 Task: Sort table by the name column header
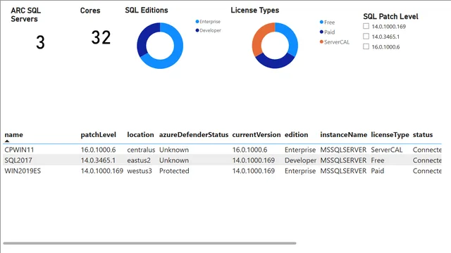pos(14,134)
